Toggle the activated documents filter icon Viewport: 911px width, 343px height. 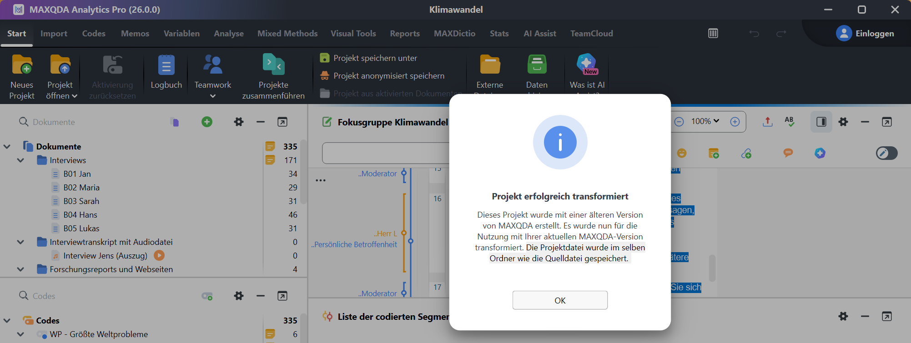pyautogui.click(x=175, y=122)
